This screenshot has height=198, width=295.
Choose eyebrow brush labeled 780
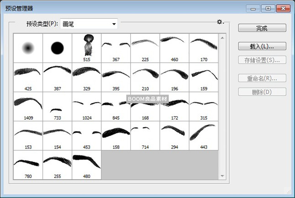(x=28, y=165)
